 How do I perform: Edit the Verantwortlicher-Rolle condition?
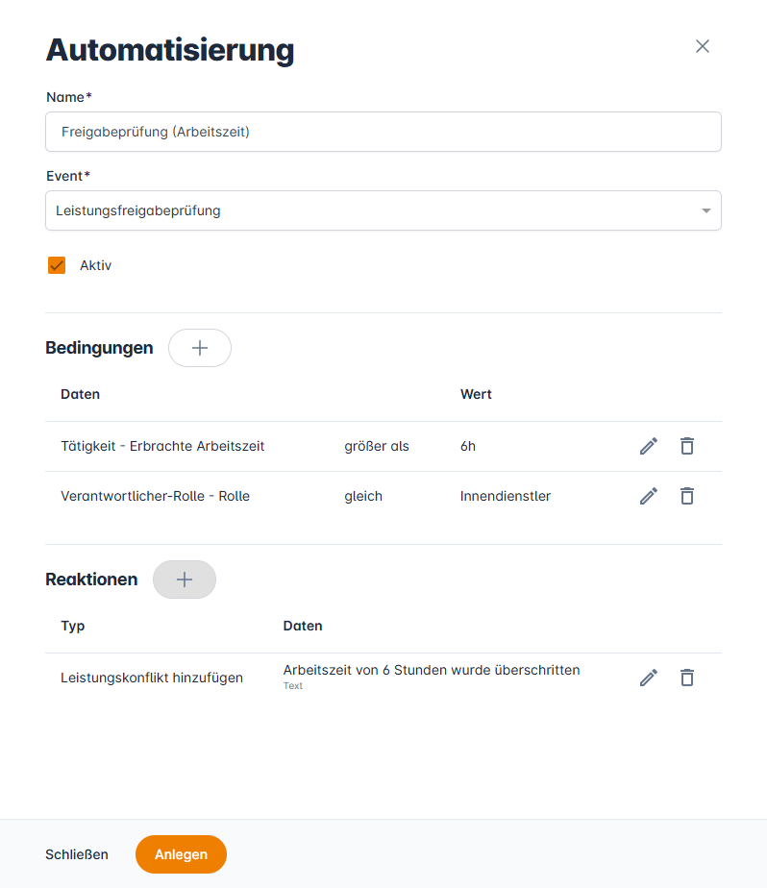649,496
